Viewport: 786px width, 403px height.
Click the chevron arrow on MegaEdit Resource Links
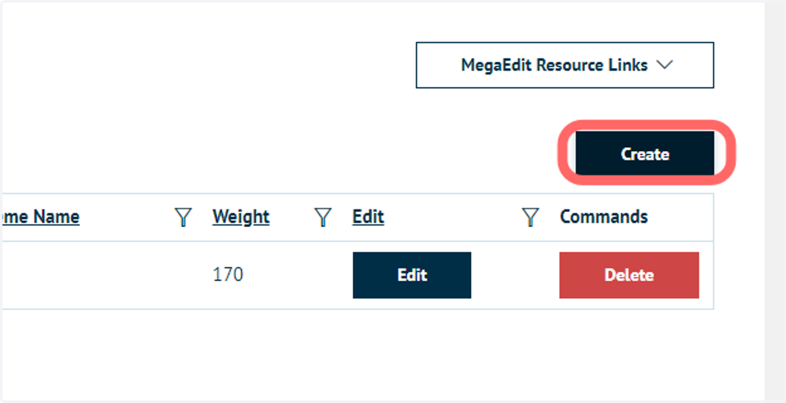pyautogui.click(x=665, y=65)
